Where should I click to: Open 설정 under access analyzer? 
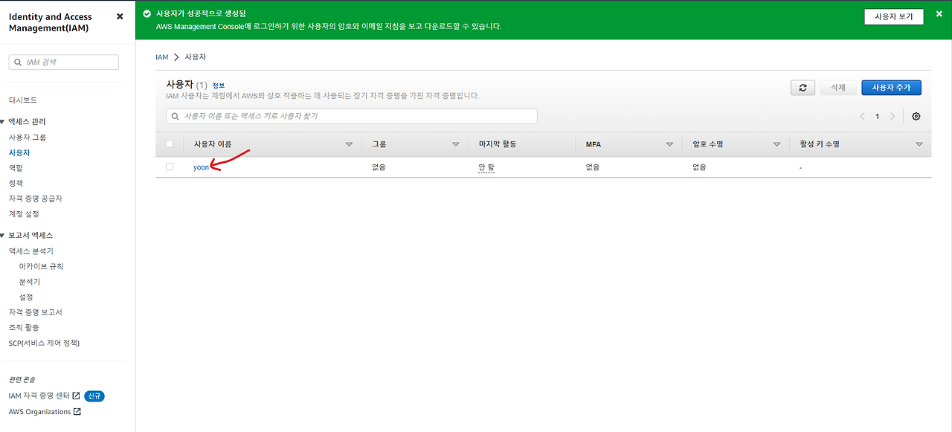[26, 297]
